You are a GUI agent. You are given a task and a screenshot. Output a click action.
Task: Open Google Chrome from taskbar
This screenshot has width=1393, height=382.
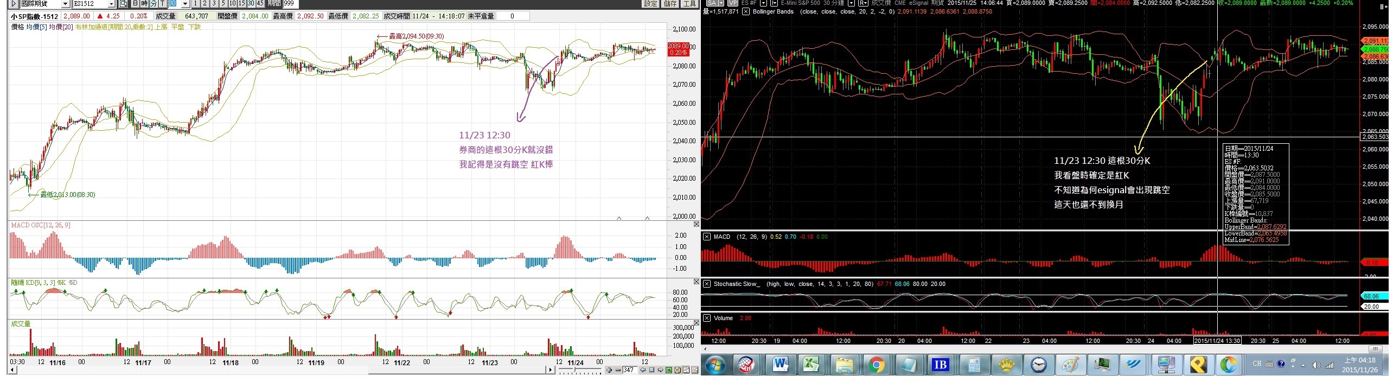[x=876, y=365]
